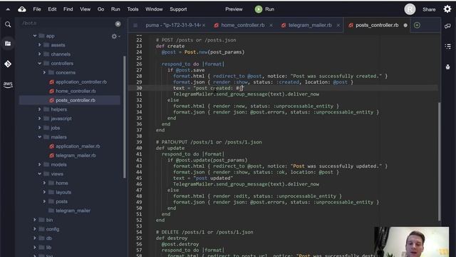The image size is (456, 257).
Task: Open the Edit menu
Action: [52, 9]
